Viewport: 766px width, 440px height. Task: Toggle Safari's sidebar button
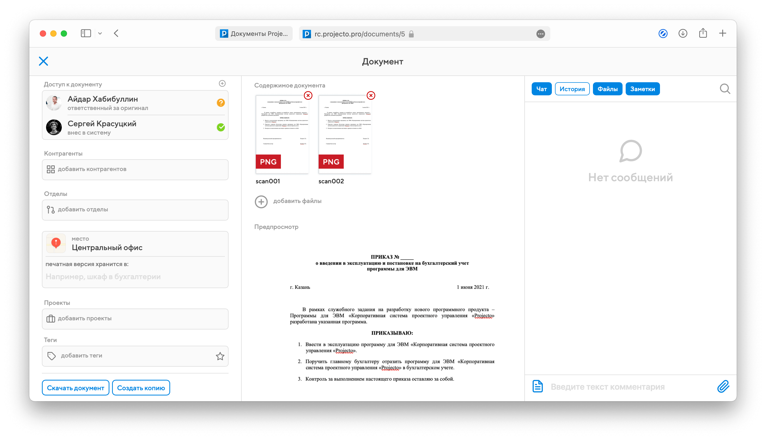pyautogui.click(x=86, y=33)
